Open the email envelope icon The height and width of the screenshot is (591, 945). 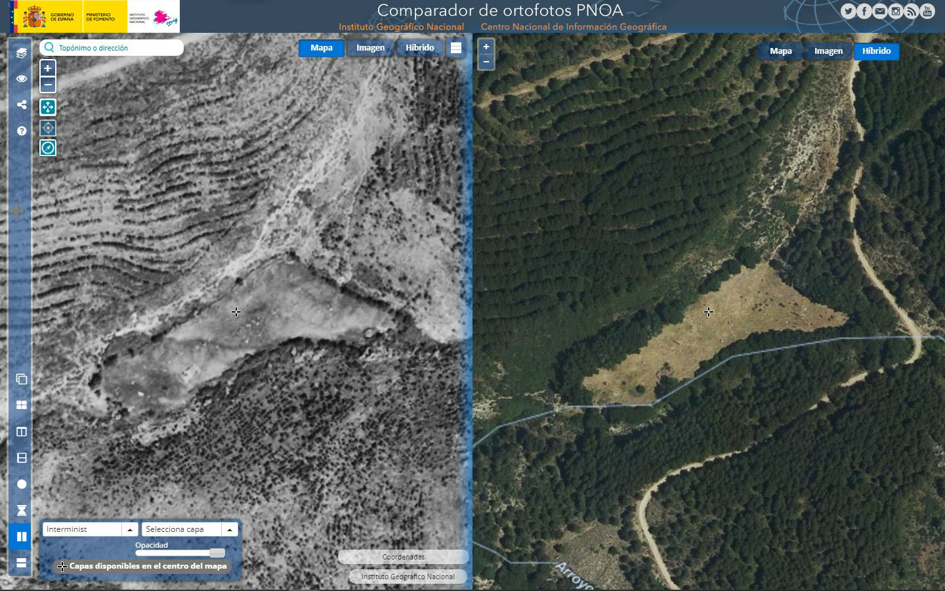[880, 11]
